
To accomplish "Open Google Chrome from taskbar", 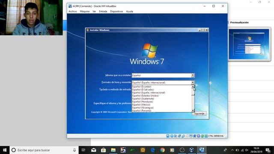I will click(x=162, y=150).
